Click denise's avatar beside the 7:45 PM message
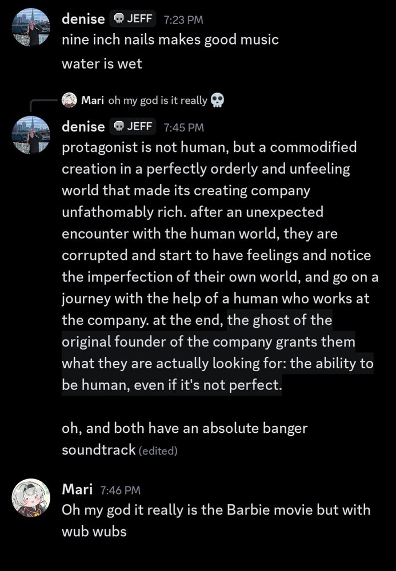Image resolution: width=396 pixels, height=571 pixels. [x=31, y=135]
